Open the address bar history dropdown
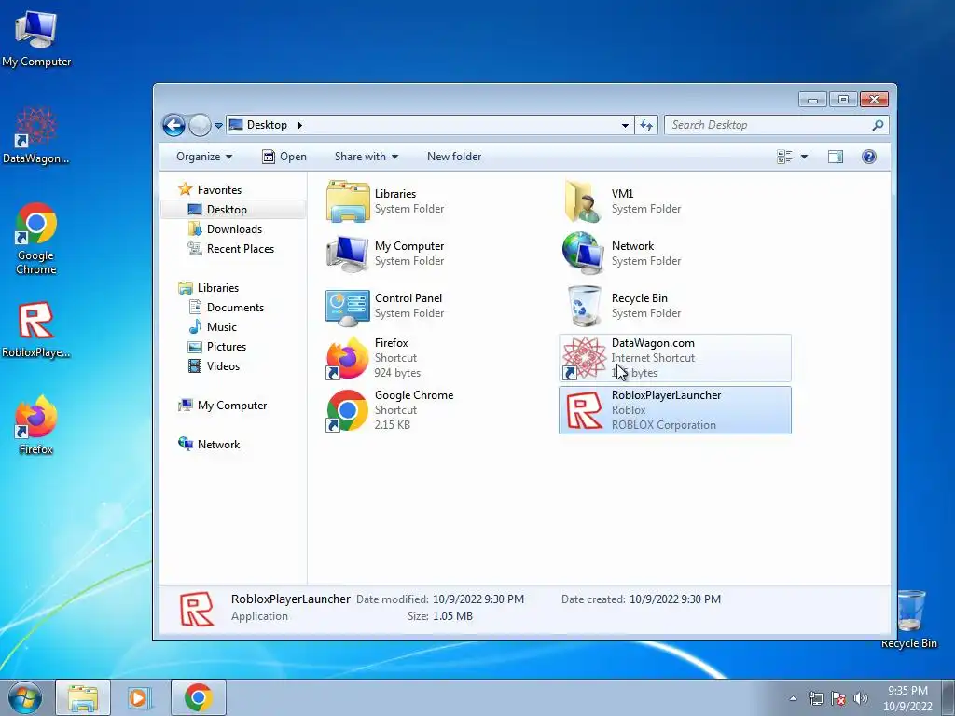Screen dimensions: 955x716 625,126
